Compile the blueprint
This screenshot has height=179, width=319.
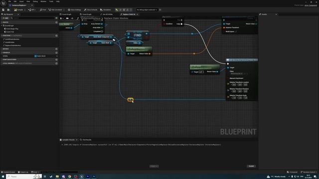pyautogui.click(x=18, y=10)
